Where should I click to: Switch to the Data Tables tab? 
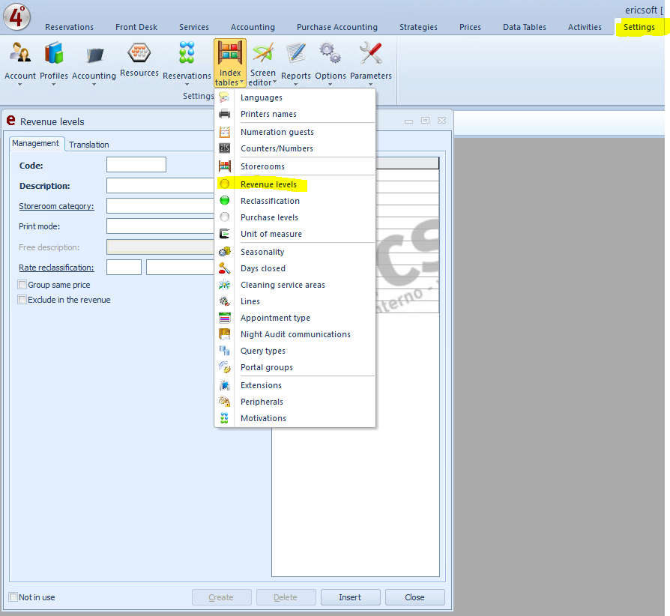(x=525, y=27)
